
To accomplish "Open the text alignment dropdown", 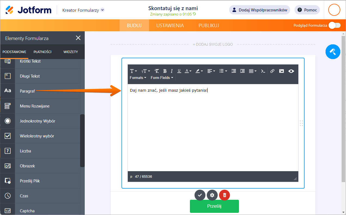I will pos(211,71).
